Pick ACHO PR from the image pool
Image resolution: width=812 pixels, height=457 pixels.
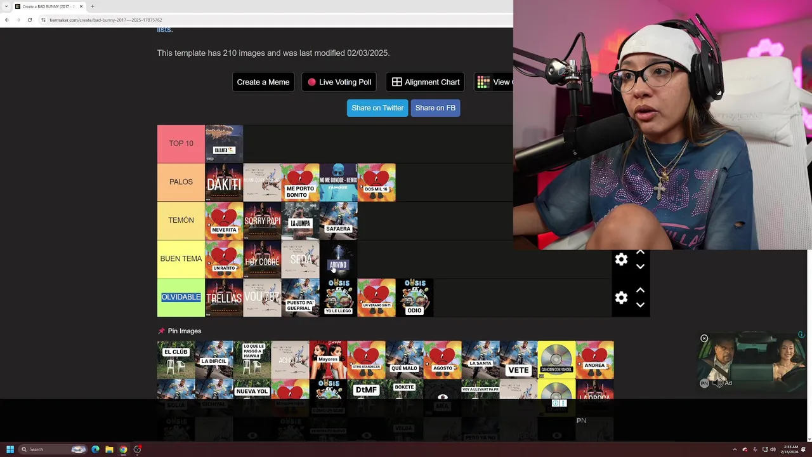[290, 360]
